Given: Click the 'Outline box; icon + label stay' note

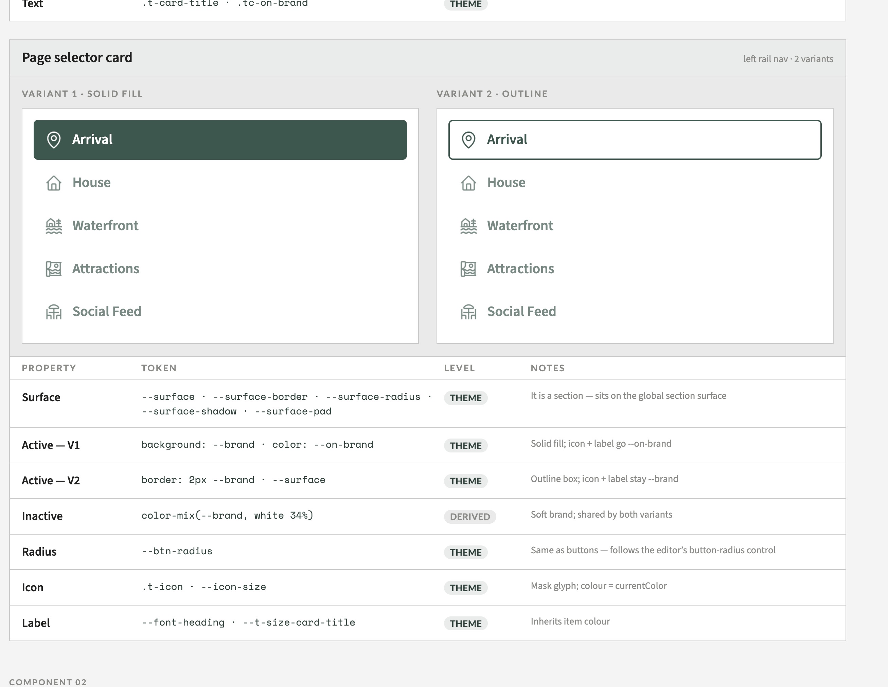Looking at the screenshot, I should [x=604, y=479].
